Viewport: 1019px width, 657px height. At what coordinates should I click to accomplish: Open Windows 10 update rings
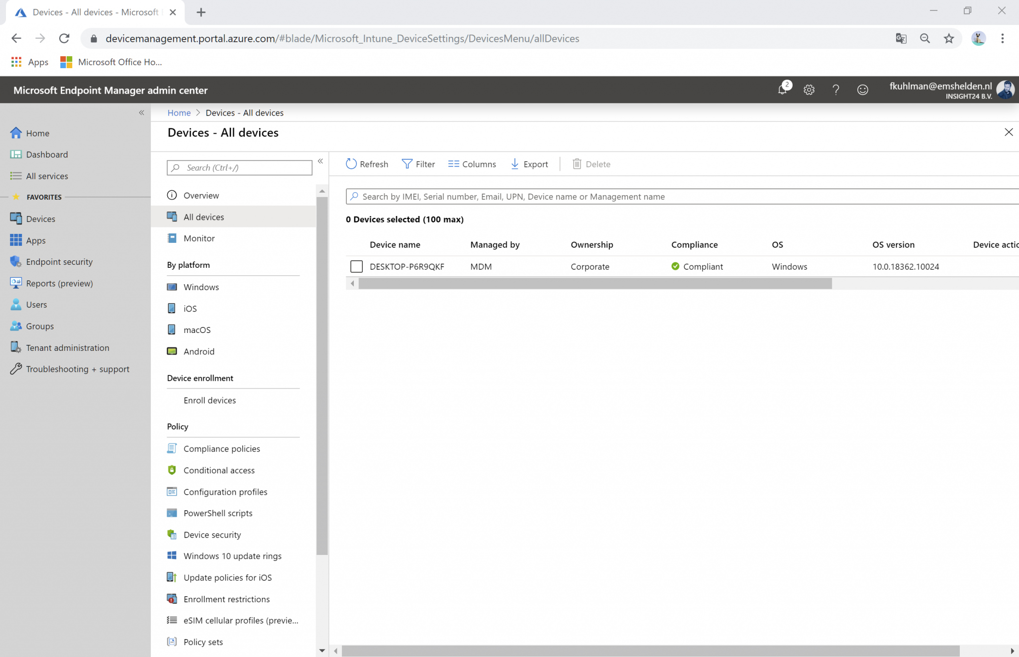coord(232,555)
